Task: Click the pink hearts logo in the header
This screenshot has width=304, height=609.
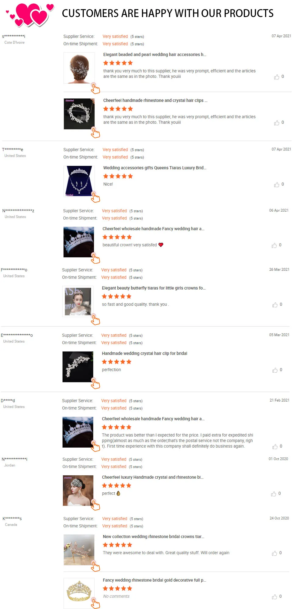Action: (30, 14)
